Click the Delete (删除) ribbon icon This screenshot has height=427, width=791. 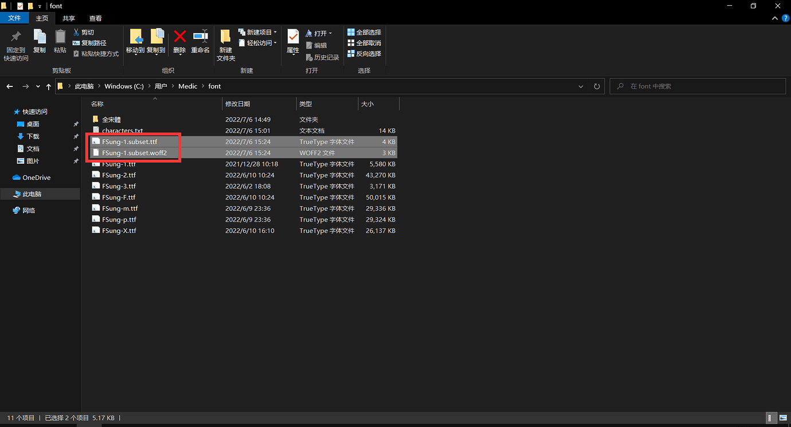pos(179,42)
